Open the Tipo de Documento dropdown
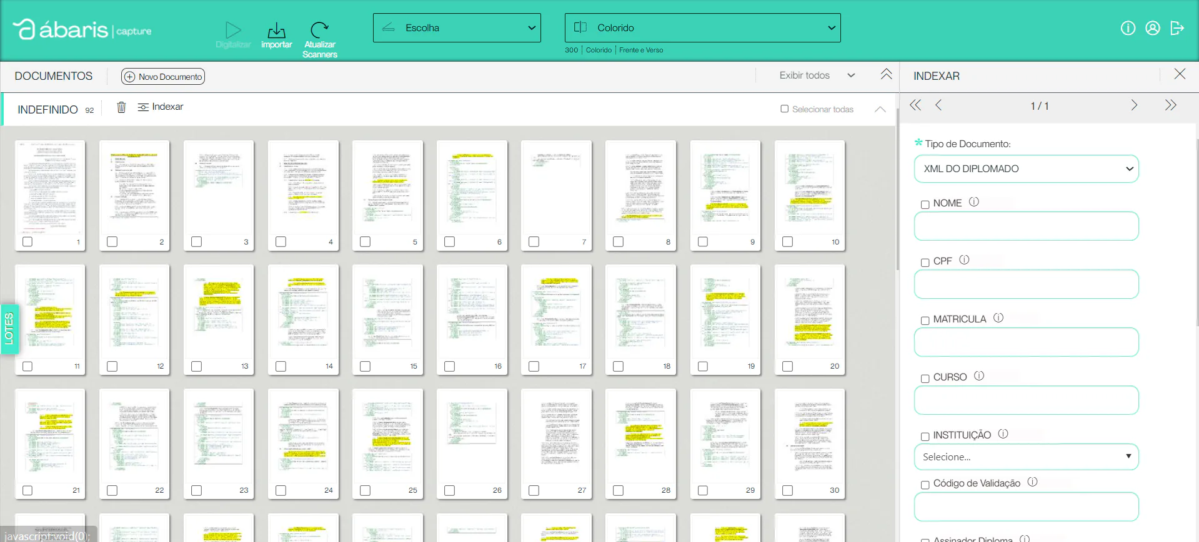 coord(1026,169)
